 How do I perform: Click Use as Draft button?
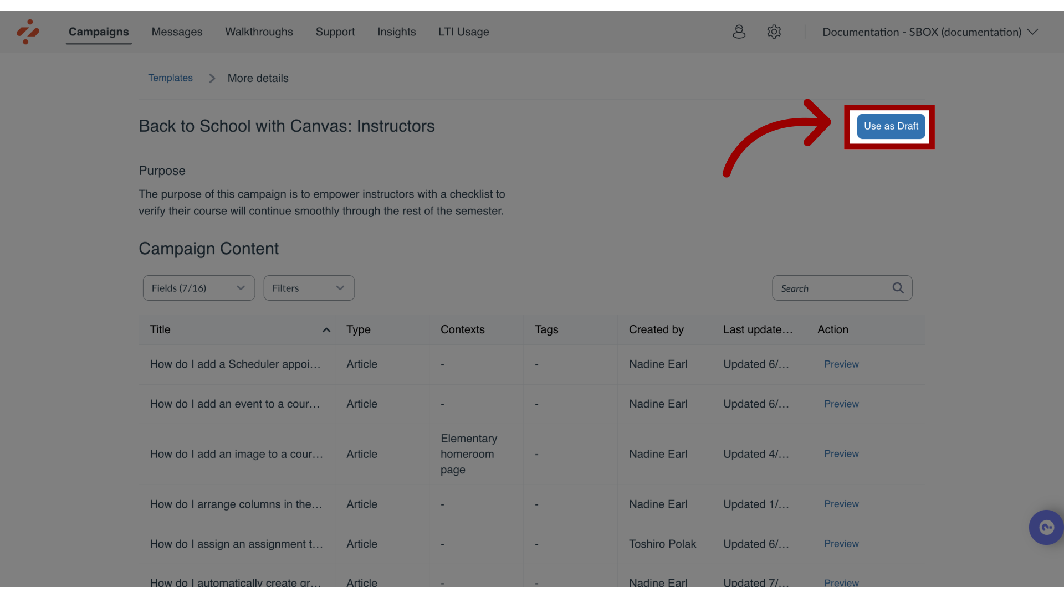(x=891, y=126)
